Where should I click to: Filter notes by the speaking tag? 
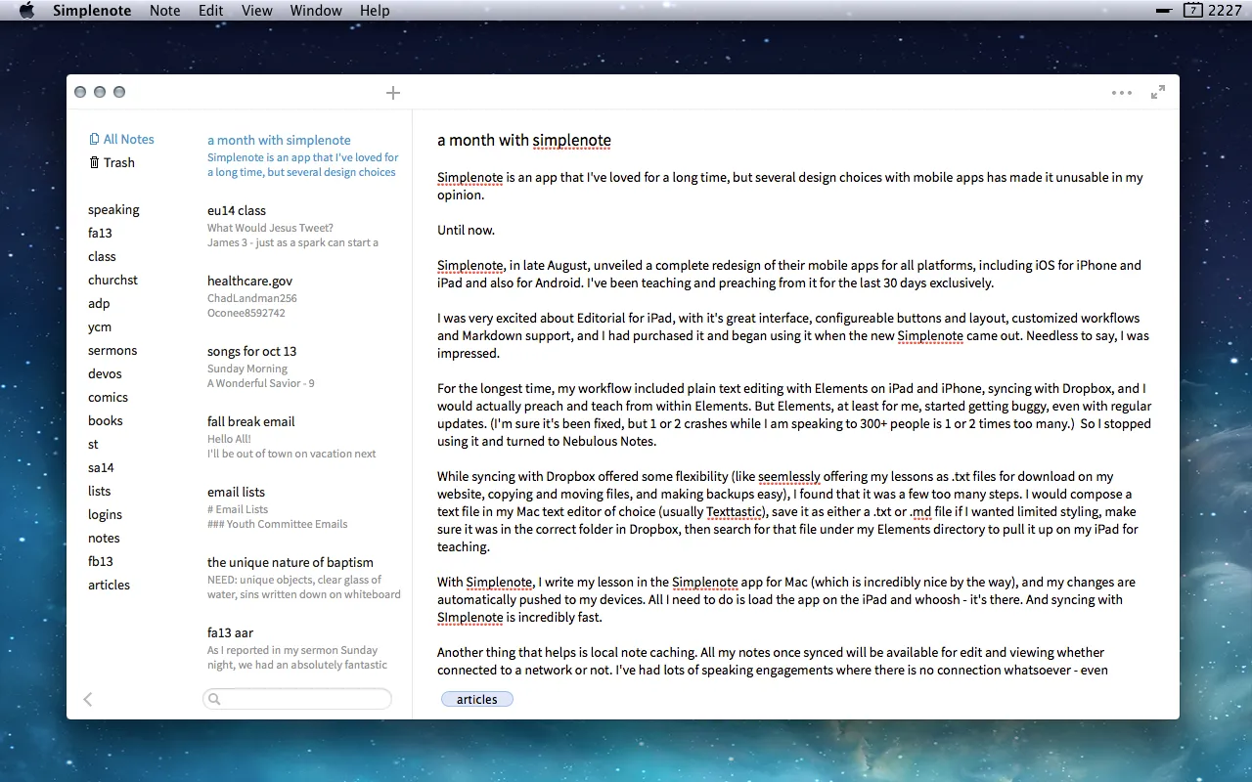point(113,209)
